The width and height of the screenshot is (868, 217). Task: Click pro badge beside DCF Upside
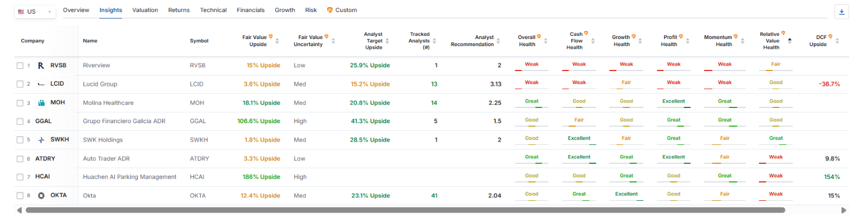click(x=830, y=36)
